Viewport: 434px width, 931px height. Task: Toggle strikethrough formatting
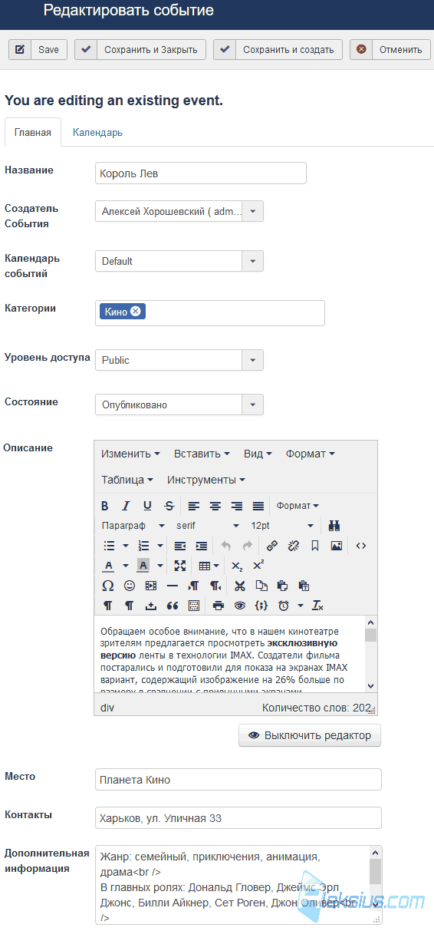coord(169,506)
